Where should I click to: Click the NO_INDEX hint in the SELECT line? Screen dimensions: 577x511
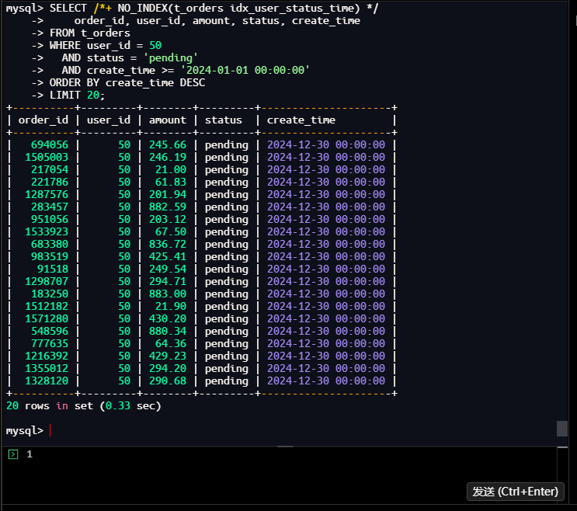[x=238, y=8]
